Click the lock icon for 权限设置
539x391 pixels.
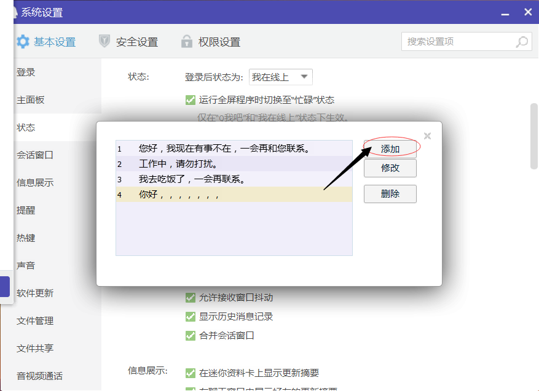[187, 42]
